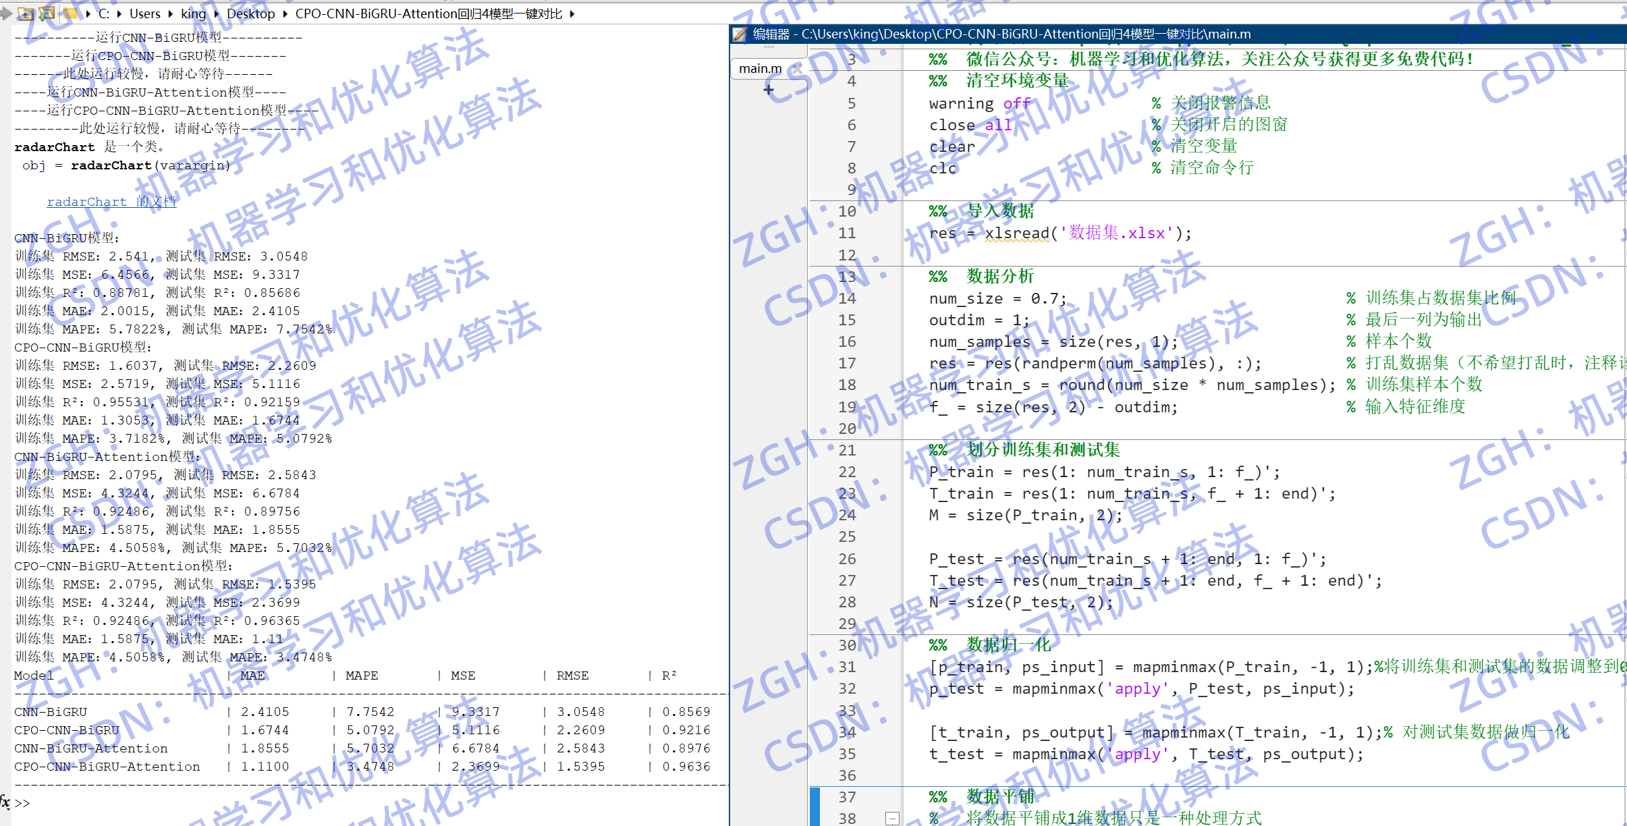The width and height of the screenshot is (1627, 826).
Task: Click the 'M = size(P_train, 2);' line
Action: [1026, 516]
